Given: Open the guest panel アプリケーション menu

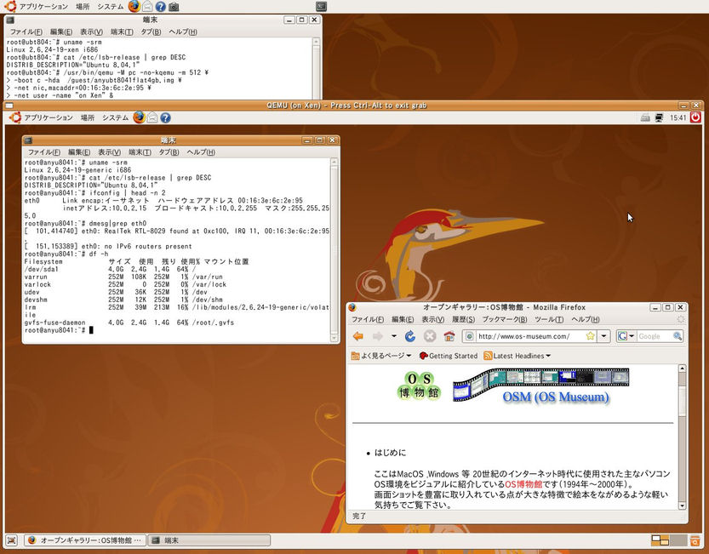Looking at the screenshot, I should 49,117.
